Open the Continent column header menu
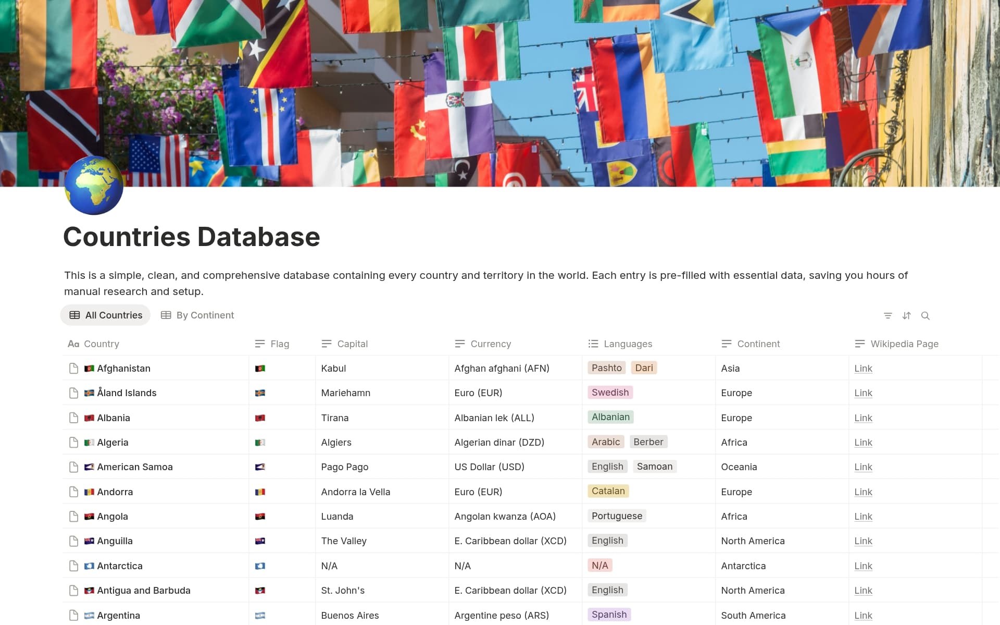 [x=758, y=344]
